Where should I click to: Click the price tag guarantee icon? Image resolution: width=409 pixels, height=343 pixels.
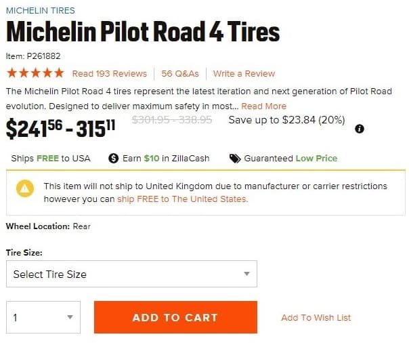coord(235,158)
